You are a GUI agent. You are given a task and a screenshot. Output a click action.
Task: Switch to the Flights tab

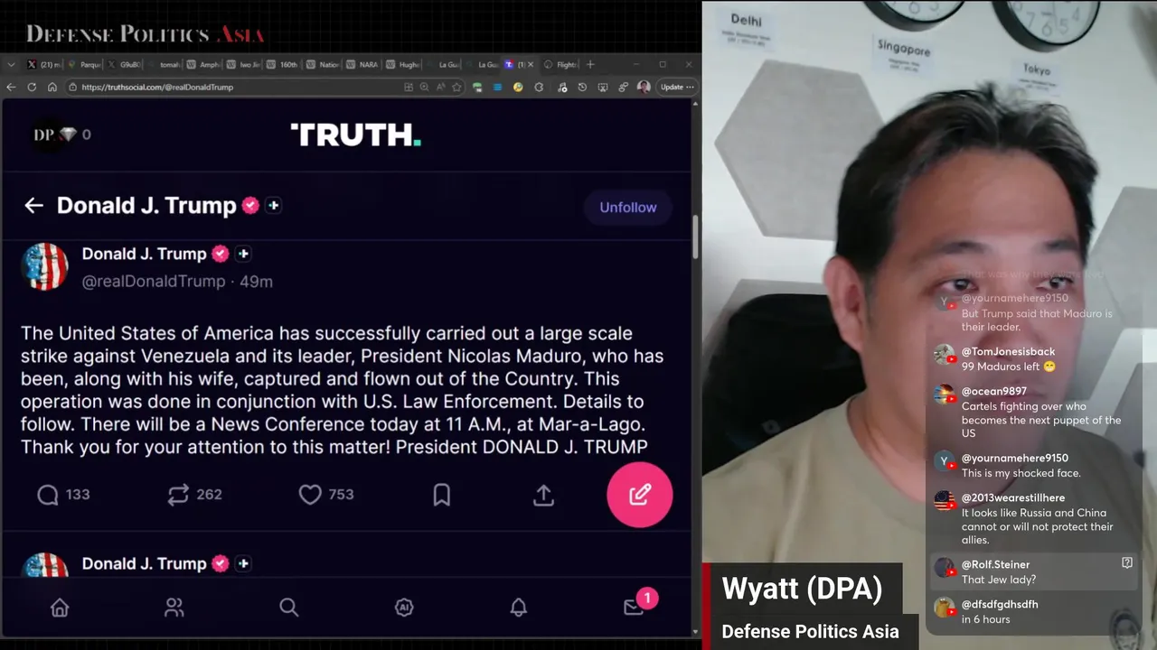[x=560, y=64]
